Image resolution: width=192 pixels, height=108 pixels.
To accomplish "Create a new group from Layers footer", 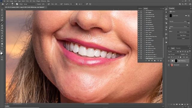I will click(x=182, y=104).
